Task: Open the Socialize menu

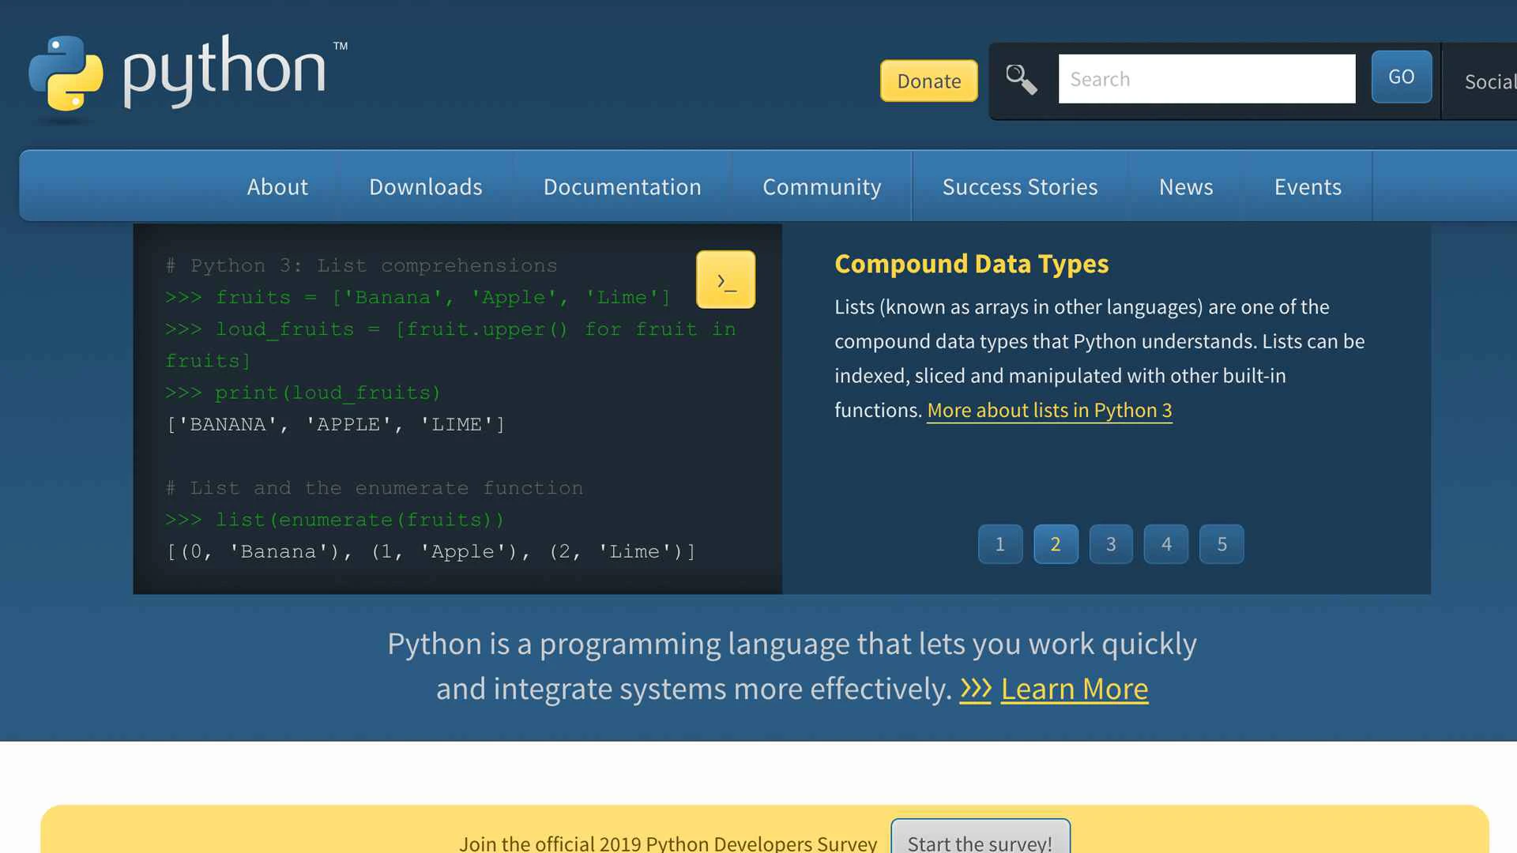Action: click(x=1489, y=81)
